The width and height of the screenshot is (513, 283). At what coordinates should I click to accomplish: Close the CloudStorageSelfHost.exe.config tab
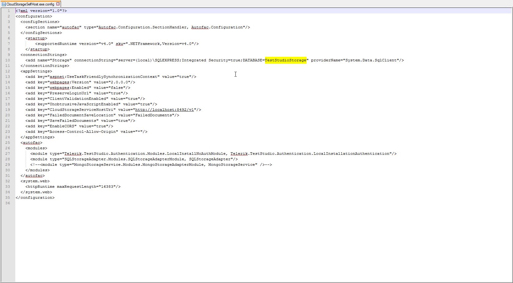pyautogui.click(x=58, y=4)
